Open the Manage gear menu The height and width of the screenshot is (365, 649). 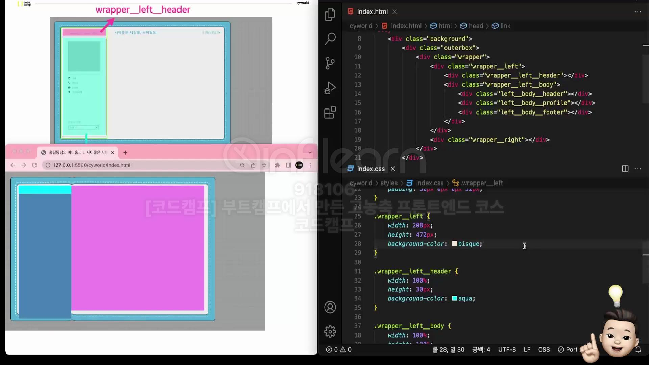(x=330, y=332)
